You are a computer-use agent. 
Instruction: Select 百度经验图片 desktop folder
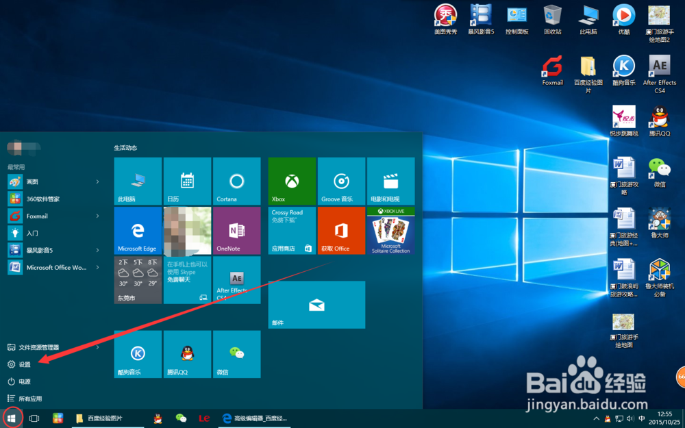pyautogui.click(x=588, y=74)
